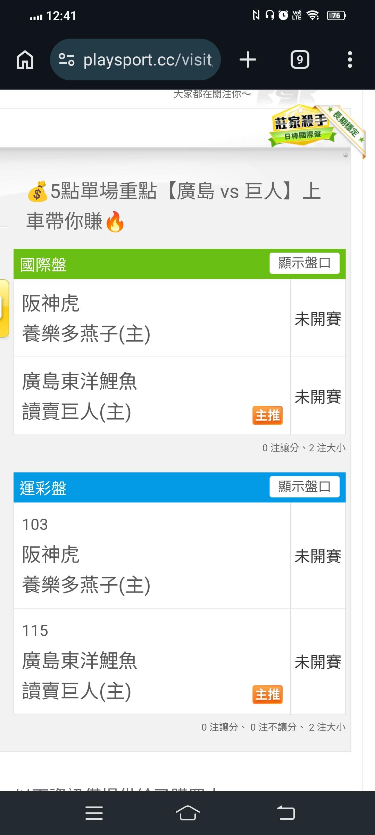The height and width of the screenshot is (835, 375).
Task: Open a new tab with plus icon
Action: click(248, 59)
